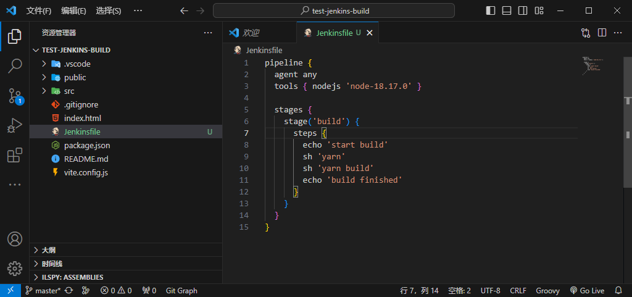Open Explorer panel More Actions ellipsis
The image size is (632, 297).
(x=207, y=33)
